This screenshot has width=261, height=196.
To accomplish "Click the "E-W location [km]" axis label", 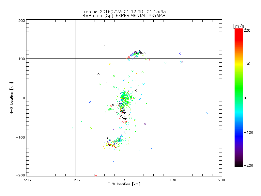I will [124, 184].
